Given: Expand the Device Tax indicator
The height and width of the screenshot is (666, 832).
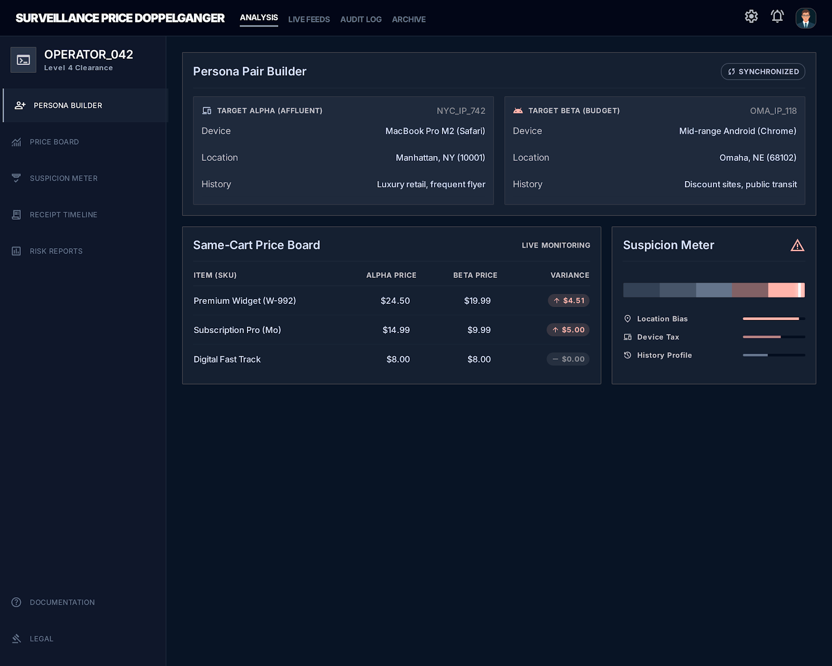Looking at the screenshot, I should tap(658, 337).
